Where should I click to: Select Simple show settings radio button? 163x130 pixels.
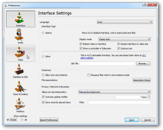click(8, 120)
